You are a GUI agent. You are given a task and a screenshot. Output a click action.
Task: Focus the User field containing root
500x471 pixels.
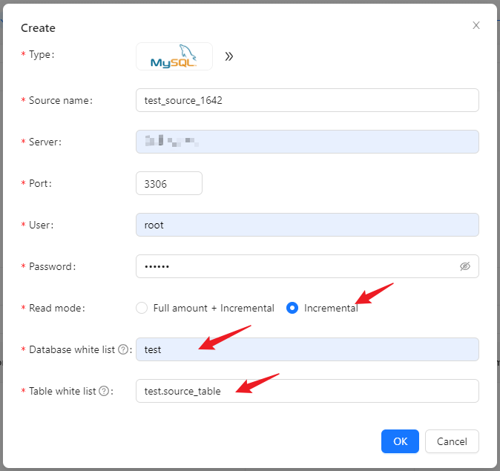coord(307,225)
